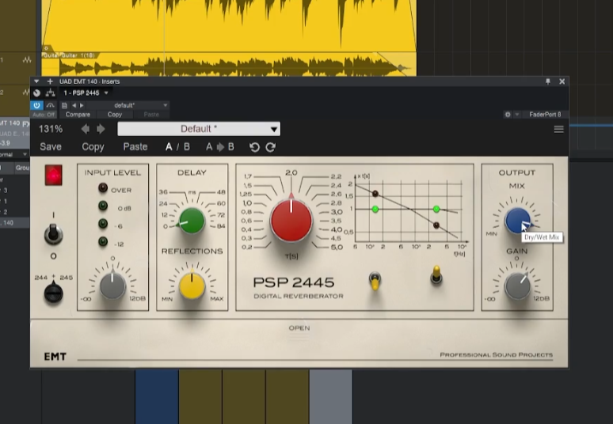Image resolution: width=613 pixels, height=424 pixels.
Task: Click the gray output Gain knob
Action: pyautogui.click(x=518, y=286)
